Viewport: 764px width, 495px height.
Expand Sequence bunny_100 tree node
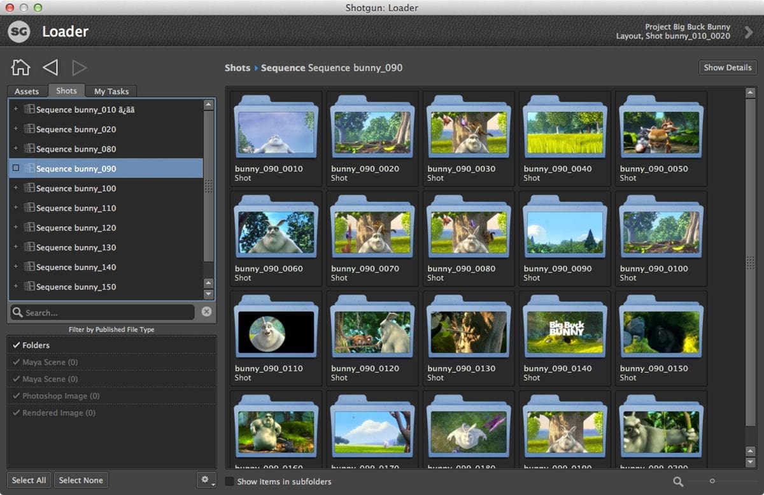point(16,189)
